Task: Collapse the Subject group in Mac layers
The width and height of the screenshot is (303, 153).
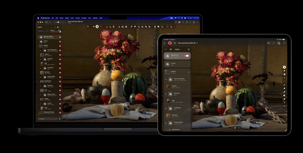Action: (x=38, y=46)
